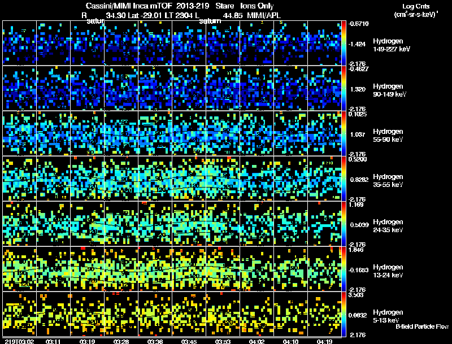452x344 pixels.
Task: Click the '03:36' time axis label
Action: [x=155, y=341]
